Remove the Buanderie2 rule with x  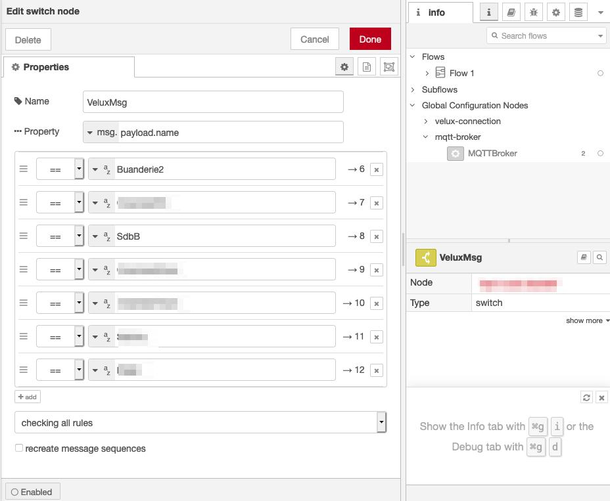point(377,169)
